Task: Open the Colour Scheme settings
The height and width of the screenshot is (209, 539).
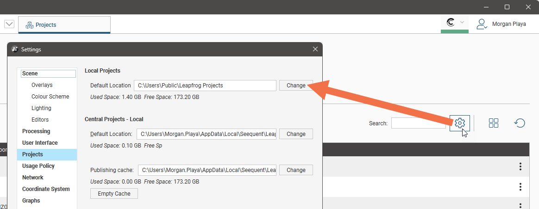Action: click(50, 97)
